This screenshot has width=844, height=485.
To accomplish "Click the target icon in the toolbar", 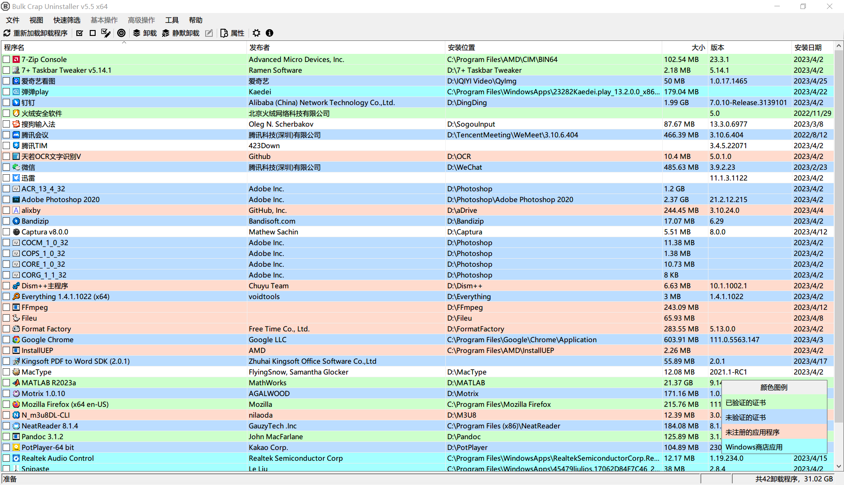I will [121, 33].
